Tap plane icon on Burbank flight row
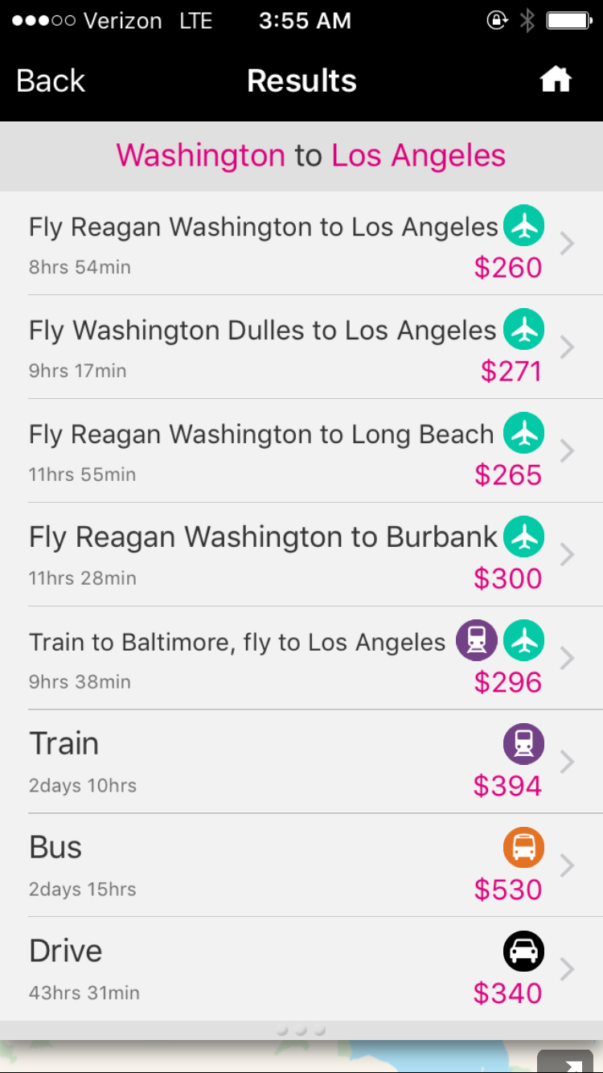 point(524,537)
